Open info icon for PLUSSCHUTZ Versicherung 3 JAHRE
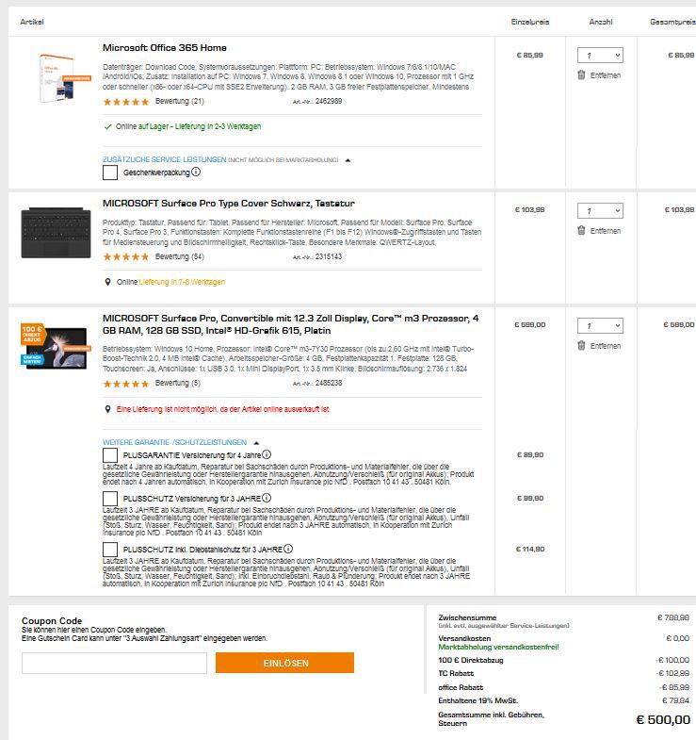Screen dimensions: 696x740 pyautogui.click(x=267, y=498)
